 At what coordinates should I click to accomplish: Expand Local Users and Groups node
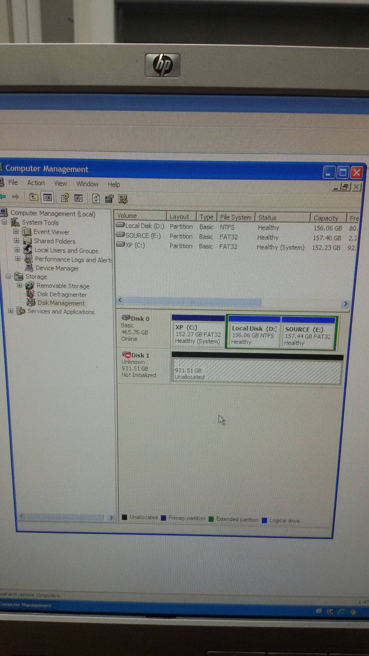pos(17,250)
